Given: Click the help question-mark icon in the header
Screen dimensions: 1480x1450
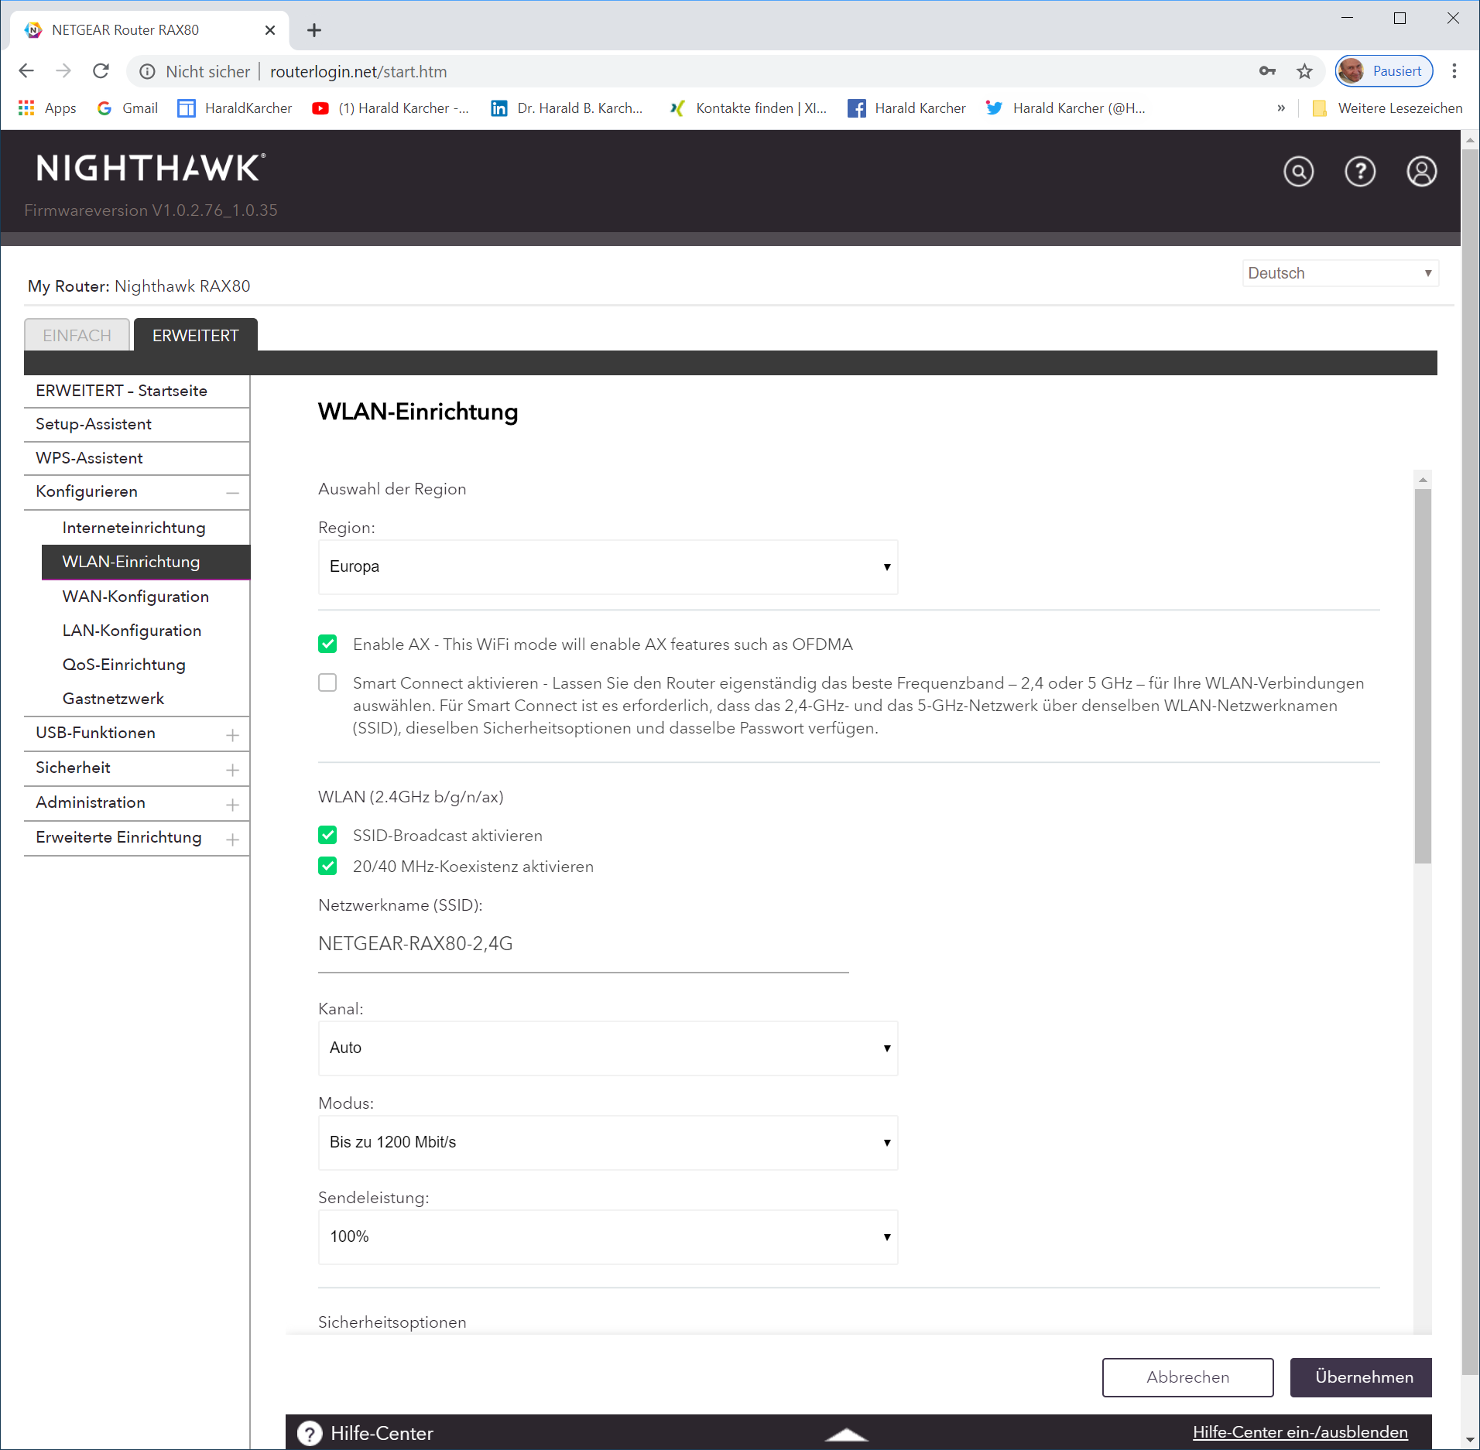Looking at the screenshot, I should tap(1360, 172).
